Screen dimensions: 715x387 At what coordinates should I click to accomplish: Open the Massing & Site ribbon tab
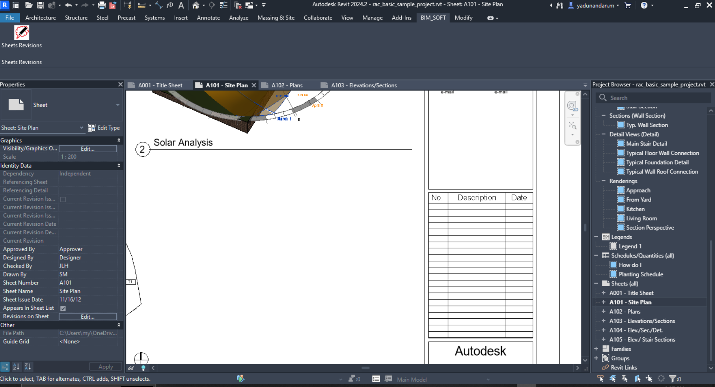click(x=276, y=18)
